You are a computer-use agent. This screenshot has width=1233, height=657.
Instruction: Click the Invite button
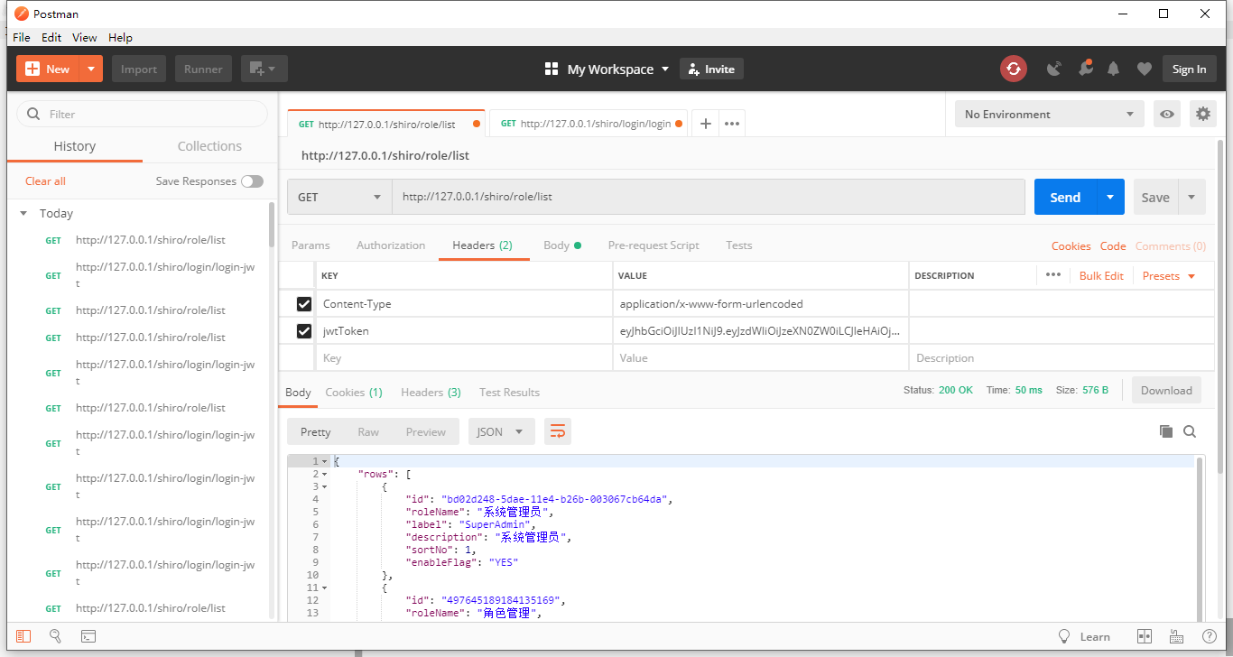click(x=711, y=69)
